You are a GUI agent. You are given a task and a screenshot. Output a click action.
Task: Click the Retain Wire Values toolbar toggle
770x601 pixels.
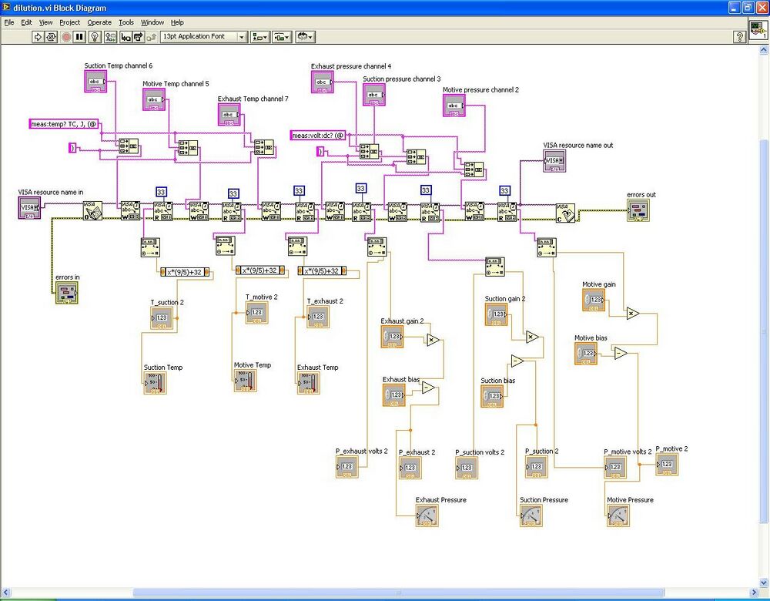(x=111, y=36)
